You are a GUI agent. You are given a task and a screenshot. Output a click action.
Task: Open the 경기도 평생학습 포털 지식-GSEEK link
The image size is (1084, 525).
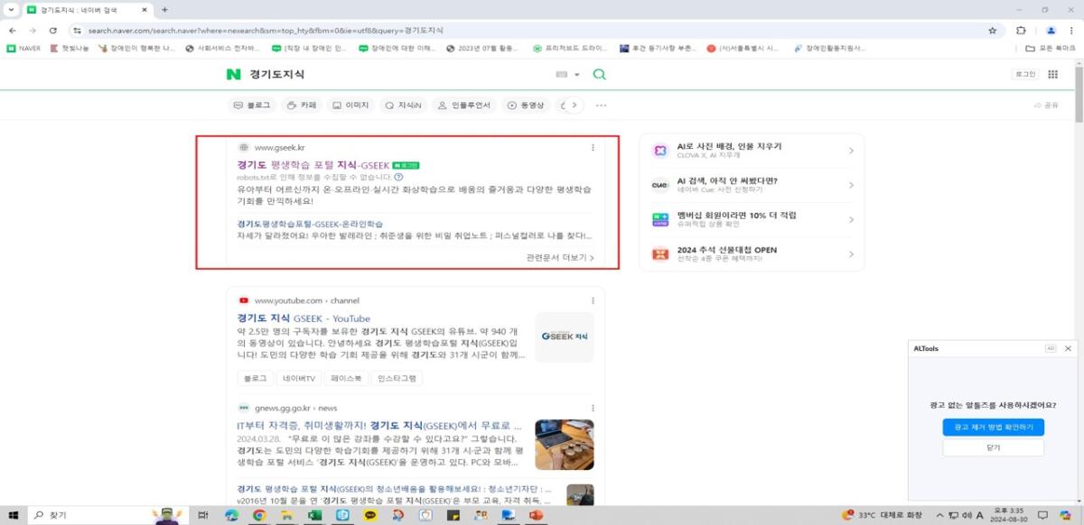(313, 165)
